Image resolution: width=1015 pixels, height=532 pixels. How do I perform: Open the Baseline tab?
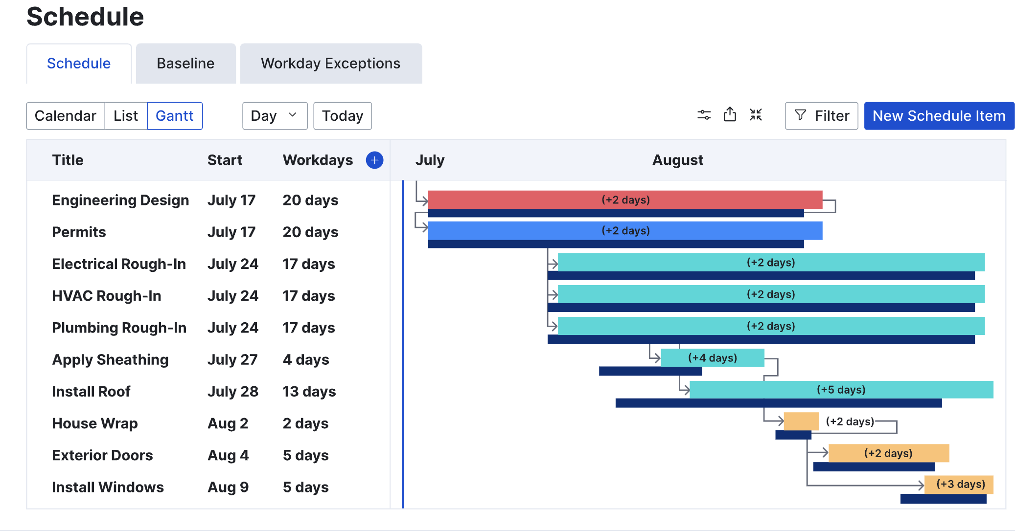[x=185, y=64]
